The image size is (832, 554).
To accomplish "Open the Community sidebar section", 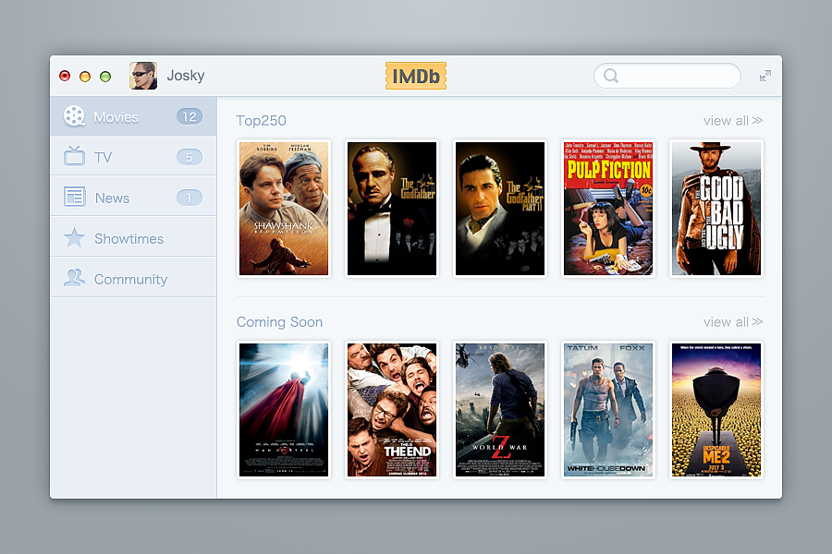I will [x=133, y=278].
